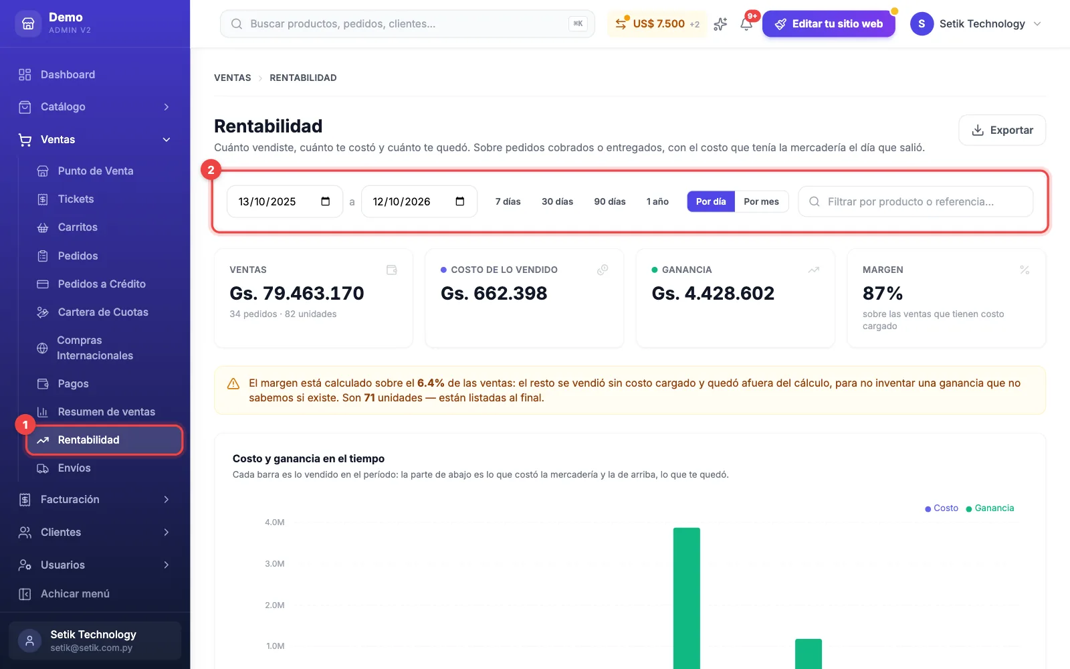Click the Carritos basket icon
Screen dimensions: 1070x669
pyautogui.click(x=43, y=227)
